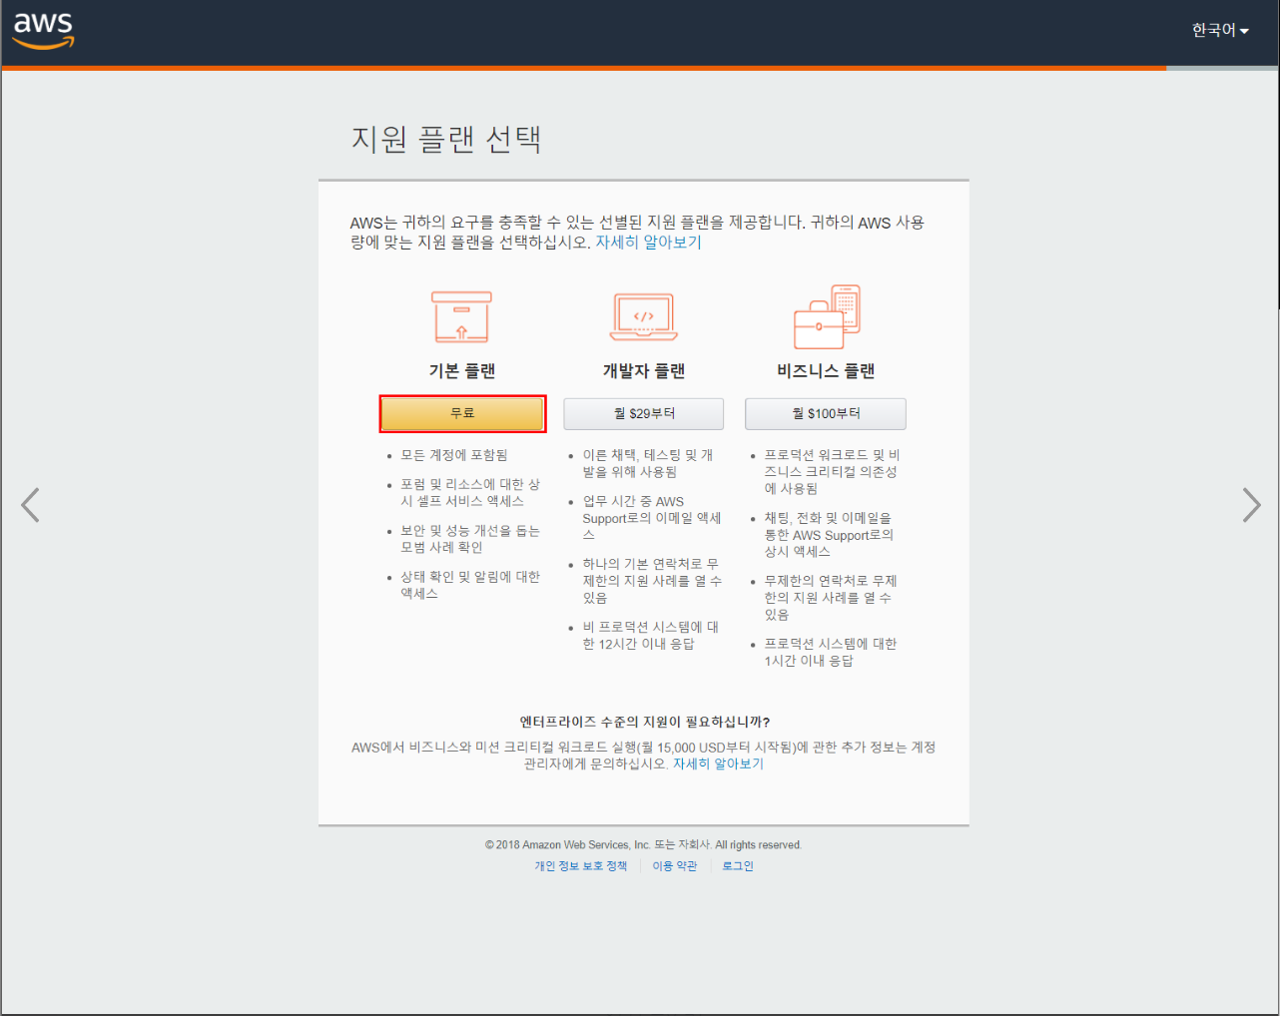Click 포럼 및 리소스에 대한 bullet

coord(470,493)
